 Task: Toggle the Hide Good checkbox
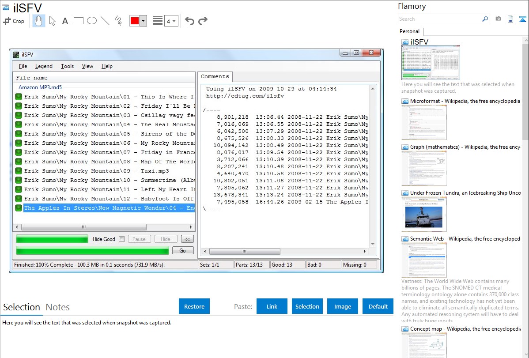[122, 239]
